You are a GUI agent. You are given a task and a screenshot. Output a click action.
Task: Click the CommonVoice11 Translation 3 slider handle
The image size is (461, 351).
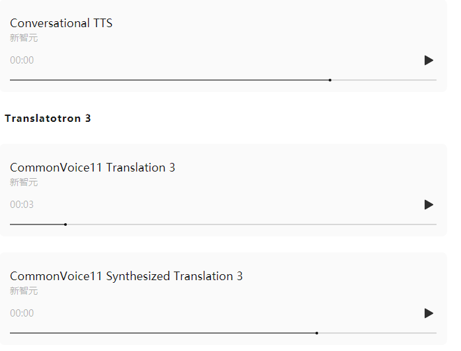tap(65, 225)
